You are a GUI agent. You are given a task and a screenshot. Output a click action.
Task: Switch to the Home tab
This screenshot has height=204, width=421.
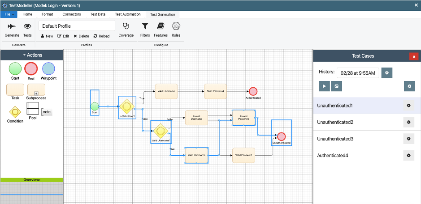coord(27,14)
